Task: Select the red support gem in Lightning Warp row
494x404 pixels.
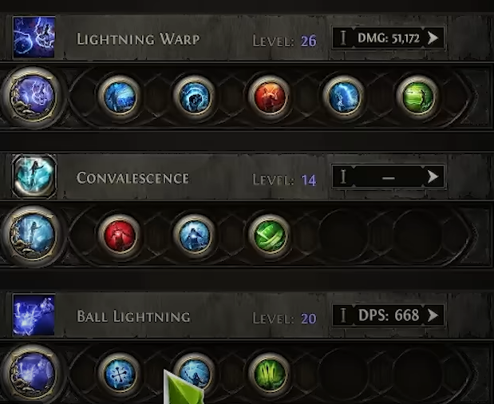Action: pyautogui.click(x=269, y=97)
